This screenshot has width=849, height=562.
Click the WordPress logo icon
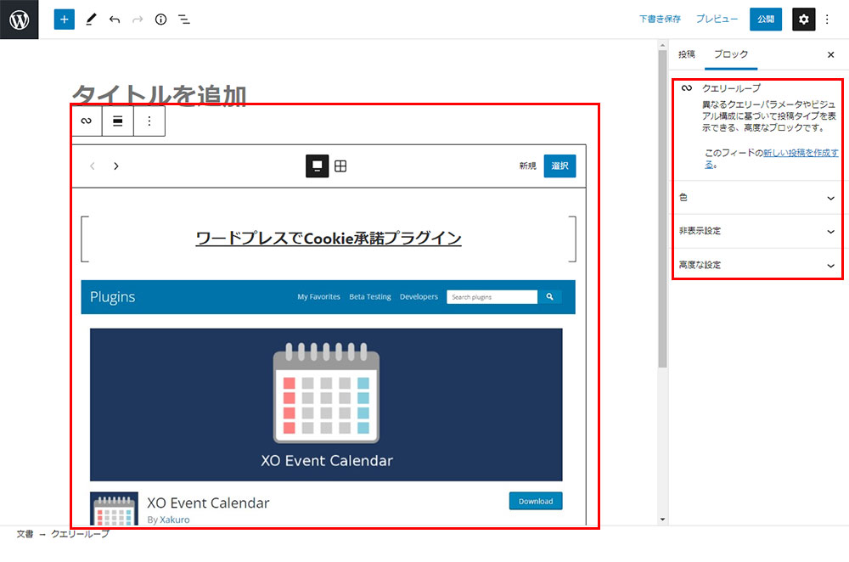[x=19, y=20]
